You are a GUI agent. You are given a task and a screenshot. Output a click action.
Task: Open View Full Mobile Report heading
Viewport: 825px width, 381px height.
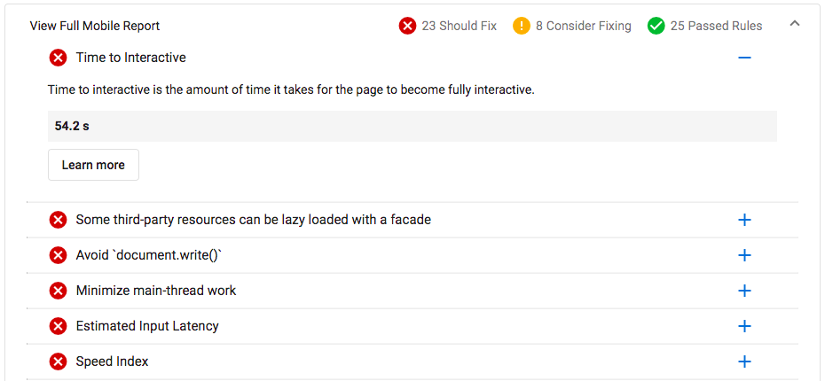tap(95, 26)
